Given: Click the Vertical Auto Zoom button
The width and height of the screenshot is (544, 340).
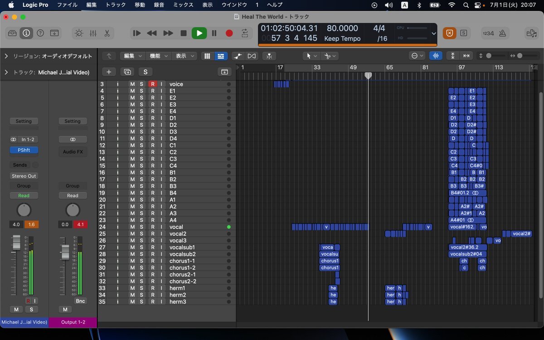Looking at the screenshot, I should (453, 56).
